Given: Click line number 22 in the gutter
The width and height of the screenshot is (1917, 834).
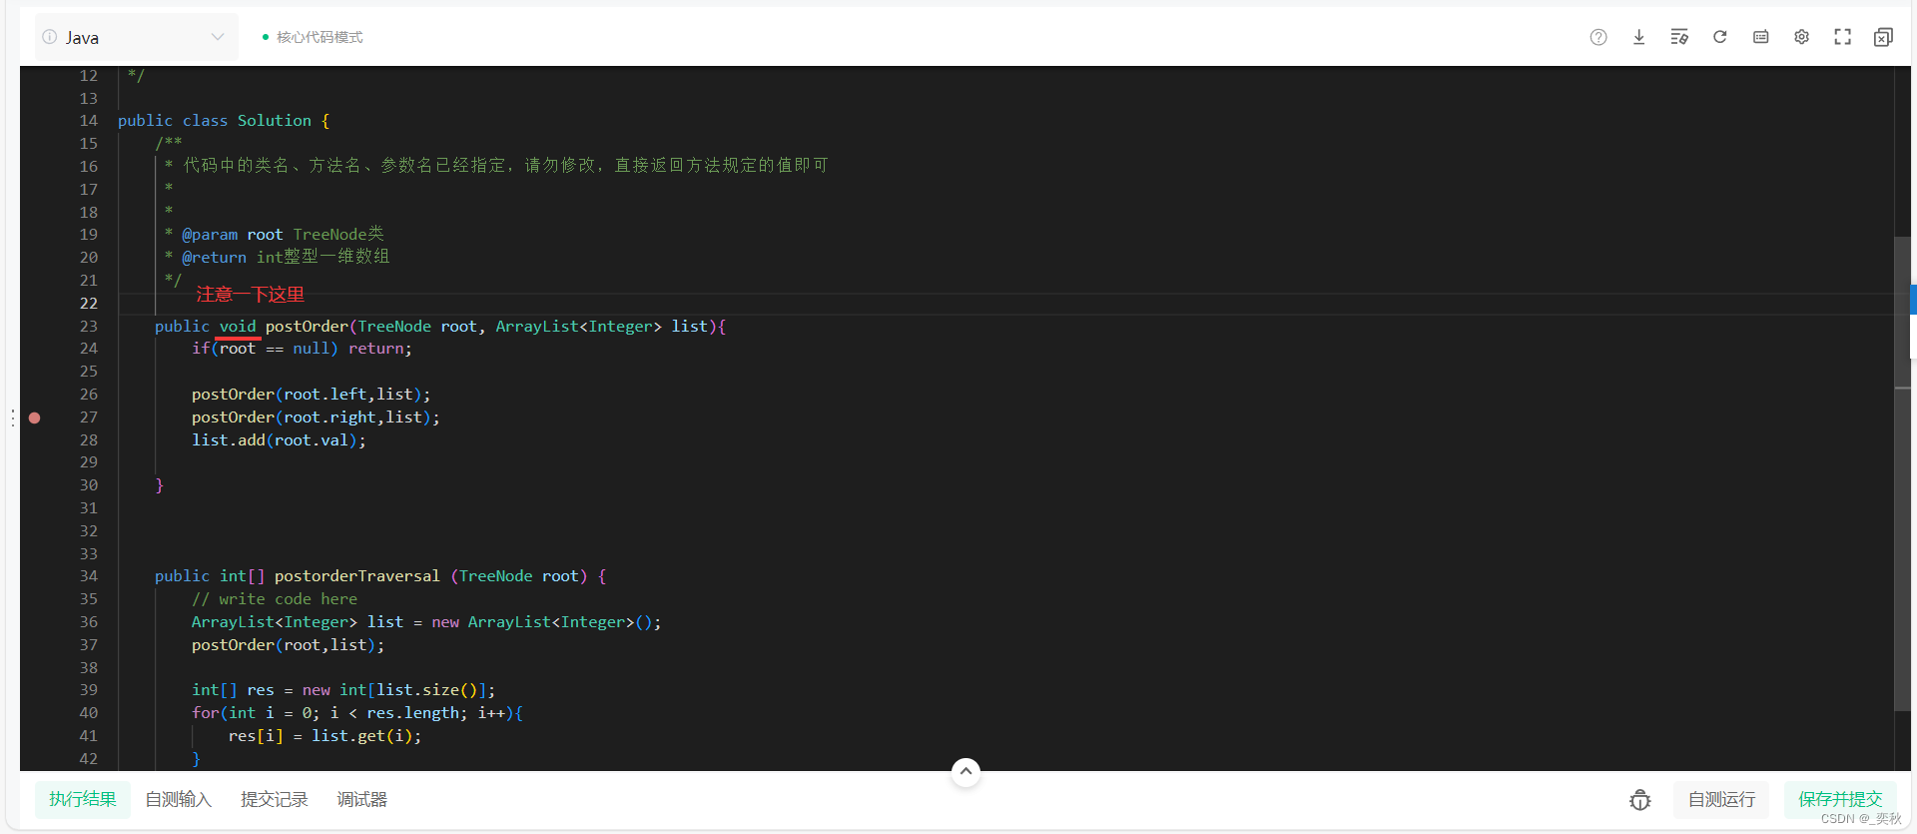Looking at the screenshot, I should coord(89,303).
